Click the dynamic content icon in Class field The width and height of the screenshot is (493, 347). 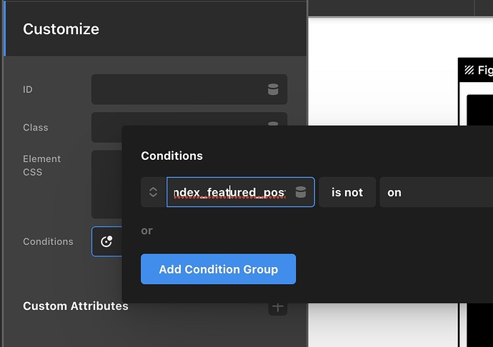[272, 124]
